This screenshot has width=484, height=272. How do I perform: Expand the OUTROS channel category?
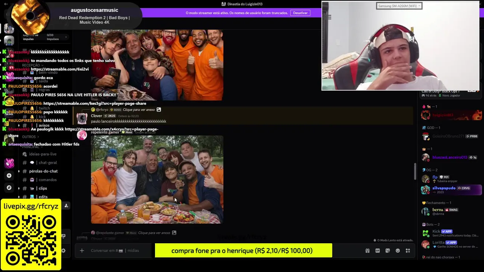tap(30, 137)
